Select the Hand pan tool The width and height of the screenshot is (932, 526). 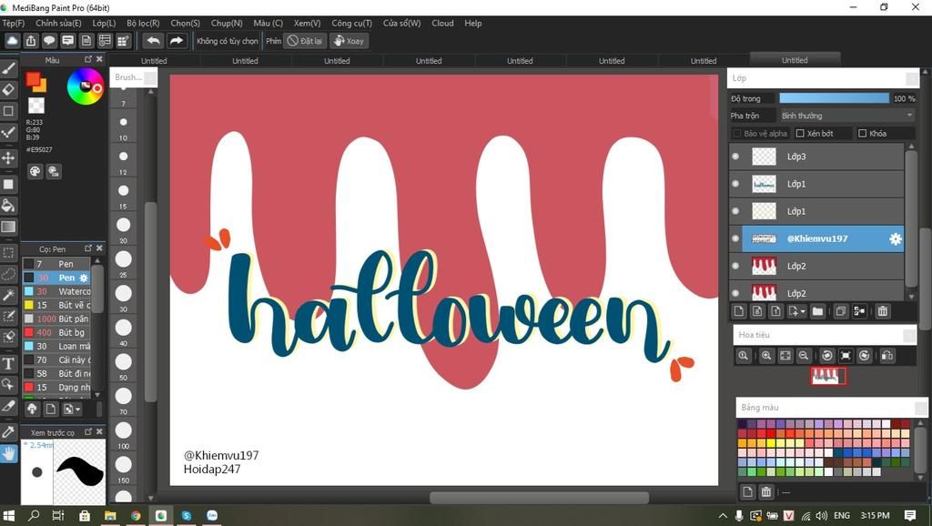coord(8,454)
